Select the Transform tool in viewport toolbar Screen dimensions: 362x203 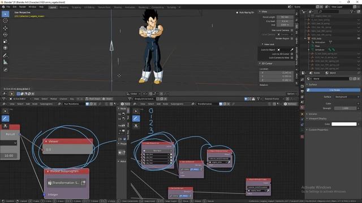pyautogui.click(x=5, y=48)
